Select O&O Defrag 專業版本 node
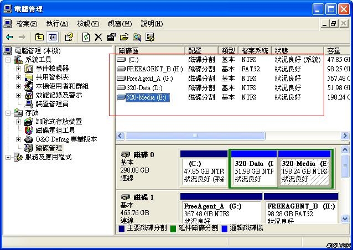Image resolution: width=353 pixels, height=250 pixels. click(x=66, y=139)
